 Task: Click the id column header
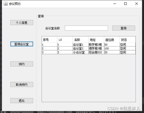coord(65,40)
